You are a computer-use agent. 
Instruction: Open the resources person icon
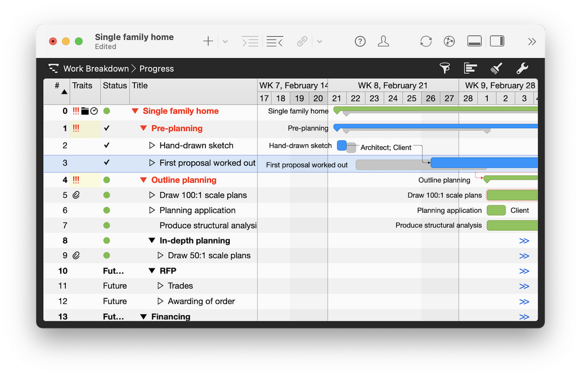click(384, 41)
